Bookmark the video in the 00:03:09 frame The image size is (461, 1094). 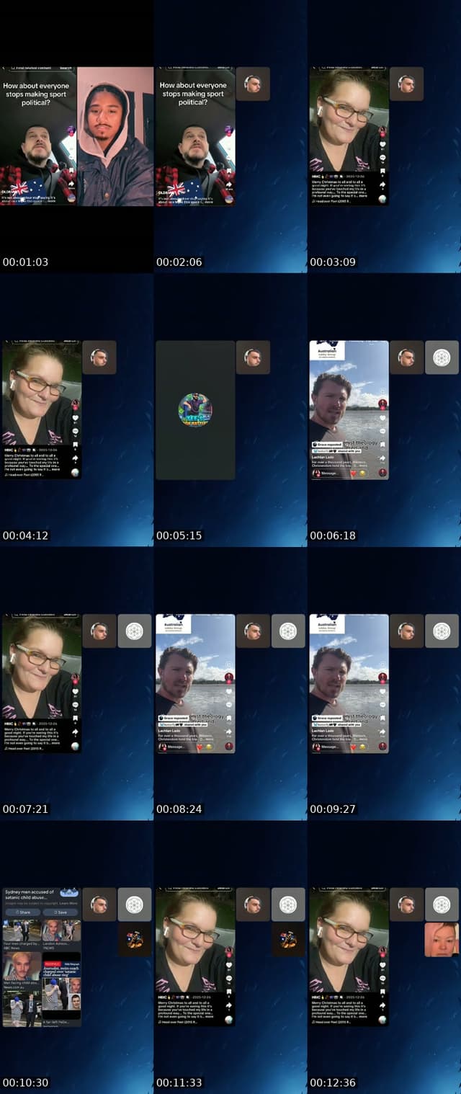coord(382,171)
